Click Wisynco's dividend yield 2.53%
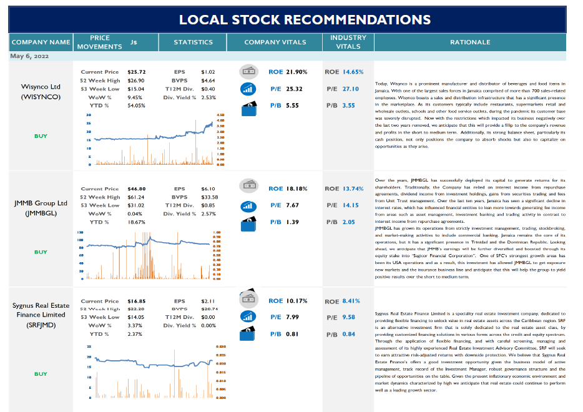 click(208, 97)
